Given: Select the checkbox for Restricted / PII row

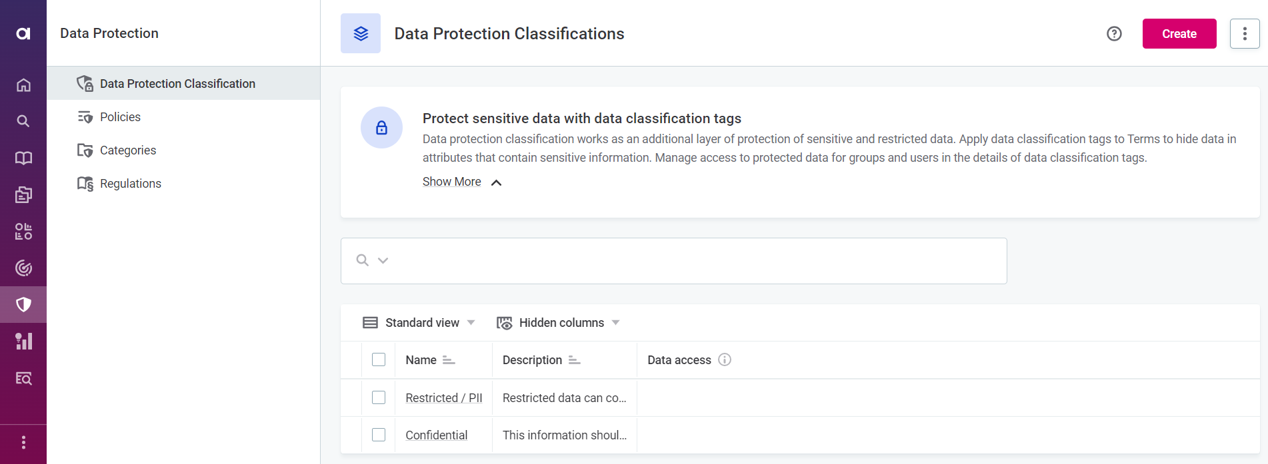Looking at the screenshot, I should pyautogui.click(x=379, y=397).
